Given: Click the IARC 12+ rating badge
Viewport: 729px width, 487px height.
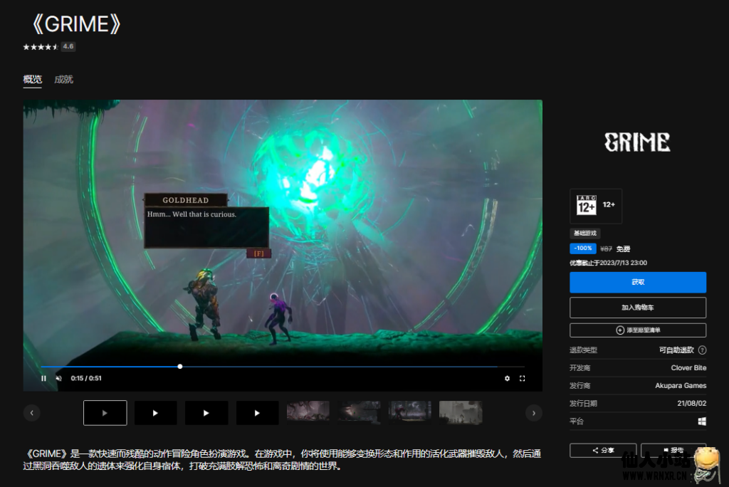Looking at the screenshot, I should tap(596, 206).
